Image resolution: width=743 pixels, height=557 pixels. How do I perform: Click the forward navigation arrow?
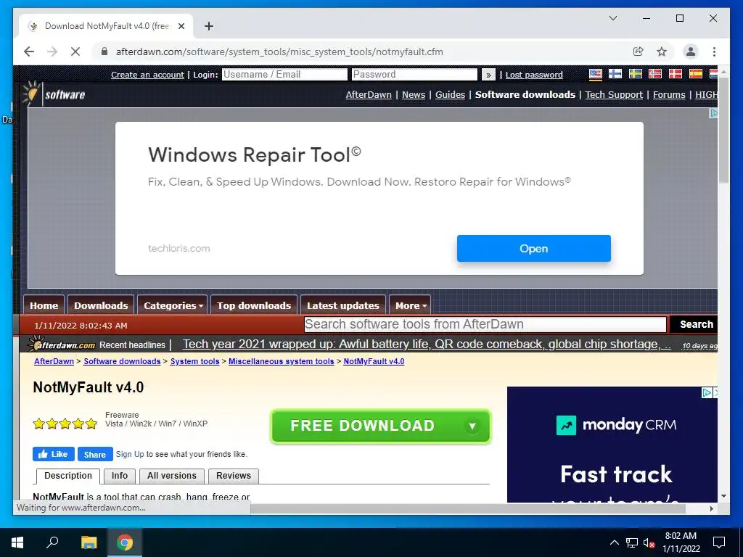(52, 51)
